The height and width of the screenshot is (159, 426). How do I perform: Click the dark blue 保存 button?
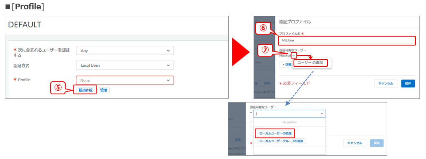click(x=408, y=84)
